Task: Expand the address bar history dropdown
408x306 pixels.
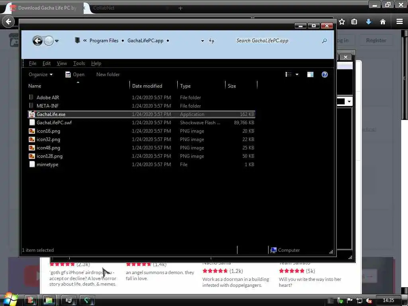Action: tap(202, 41)
